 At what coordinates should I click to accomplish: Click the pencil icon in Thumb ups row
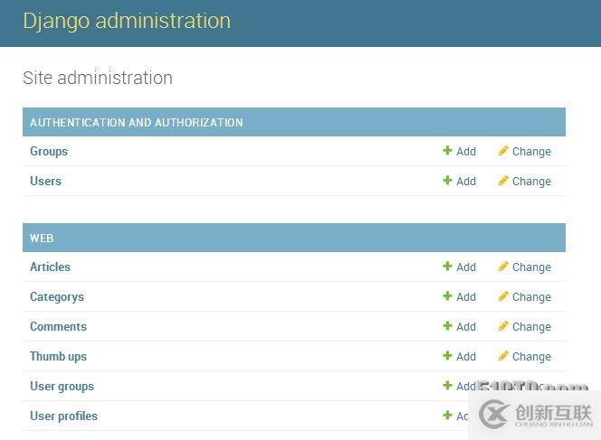tap(503, 356)
